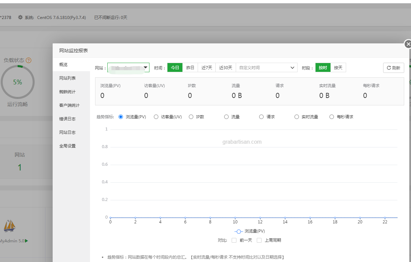Select the 近30天 time filter
Screen dimensions: 411x262
226,67
